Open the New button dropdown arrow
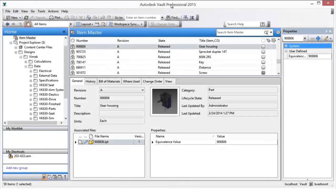The height and width of the screenshot is (189, 336). [x=20, y=18]
